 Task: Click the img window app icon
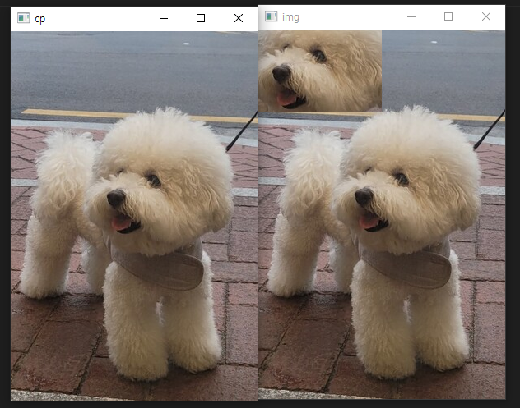click(x=271, y=16)
